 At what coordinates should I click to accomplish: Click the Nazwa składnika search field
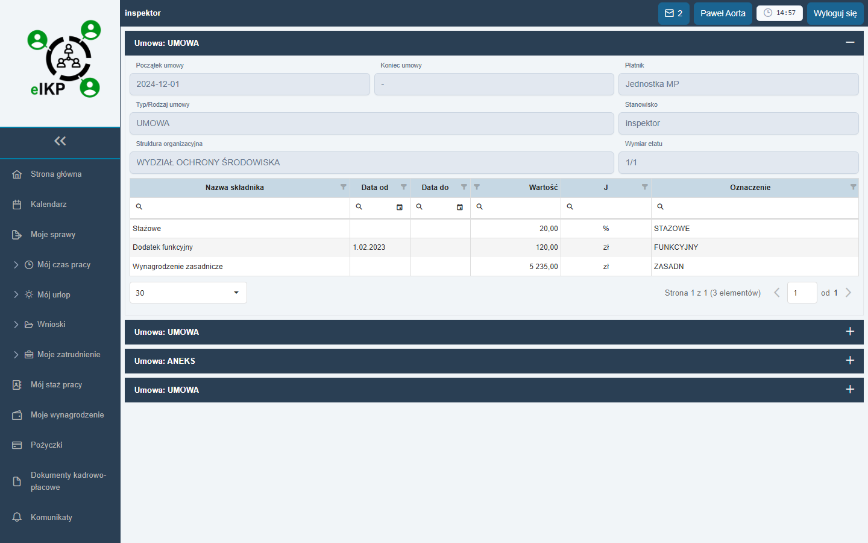tap(240, 207)
